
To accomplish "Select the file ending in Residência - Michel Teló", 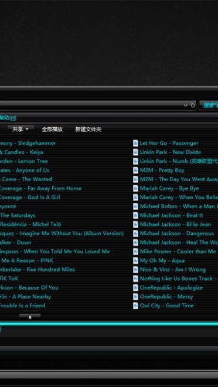I will coord(30,225).
